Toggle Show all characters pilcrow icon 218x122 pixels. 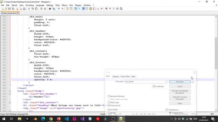pyautogui.click(x=79, y=8)
